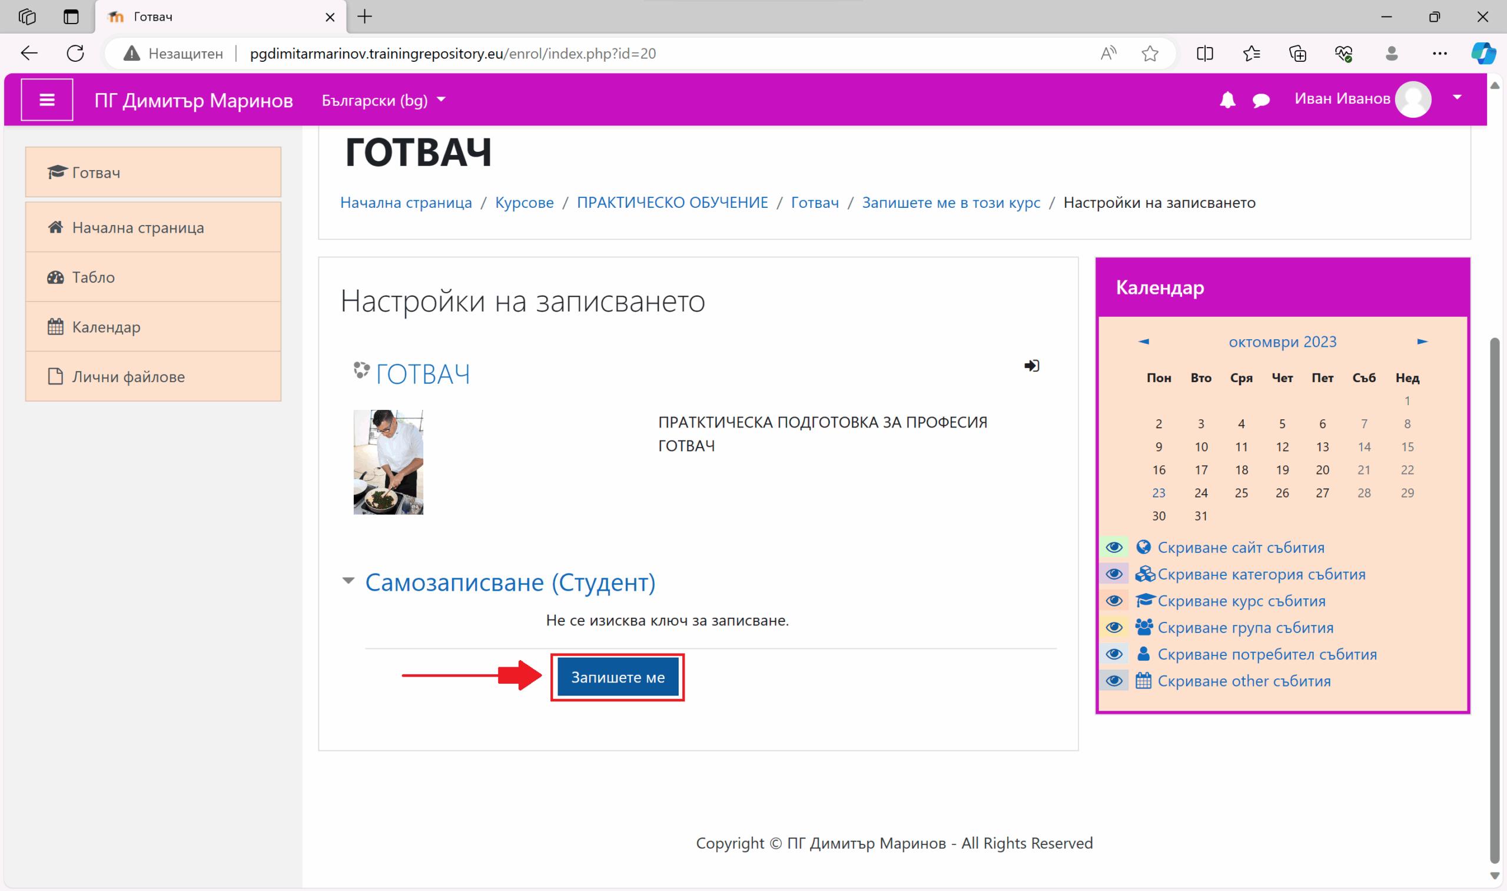Toggle eye for user events visibility
This screenshot has height=891, width=1507.
coord(1114,654)
